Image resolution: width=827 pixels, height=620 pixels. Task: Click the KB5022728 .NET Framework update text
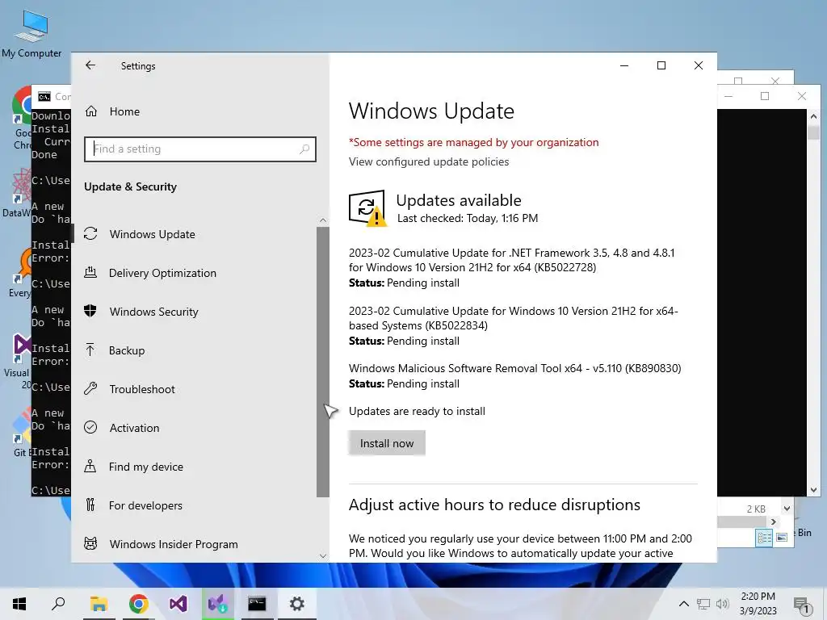pyautogui.click(x=511, y=260)
